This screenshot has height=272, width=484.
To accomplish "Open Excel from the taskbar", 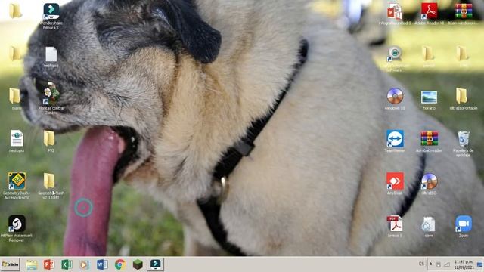I will tap(67, 264).
